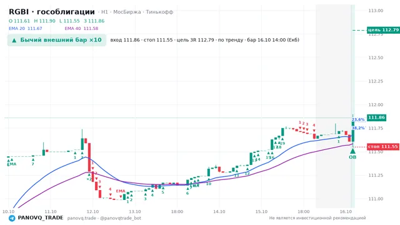Click the 112.00 price axis label
The height and width of the screenshot is (225, 400).
tap(376, 104)
